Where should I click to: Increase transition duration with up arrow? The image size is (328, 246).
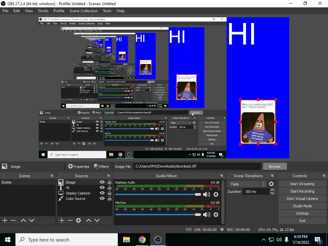tap(272, 190)
